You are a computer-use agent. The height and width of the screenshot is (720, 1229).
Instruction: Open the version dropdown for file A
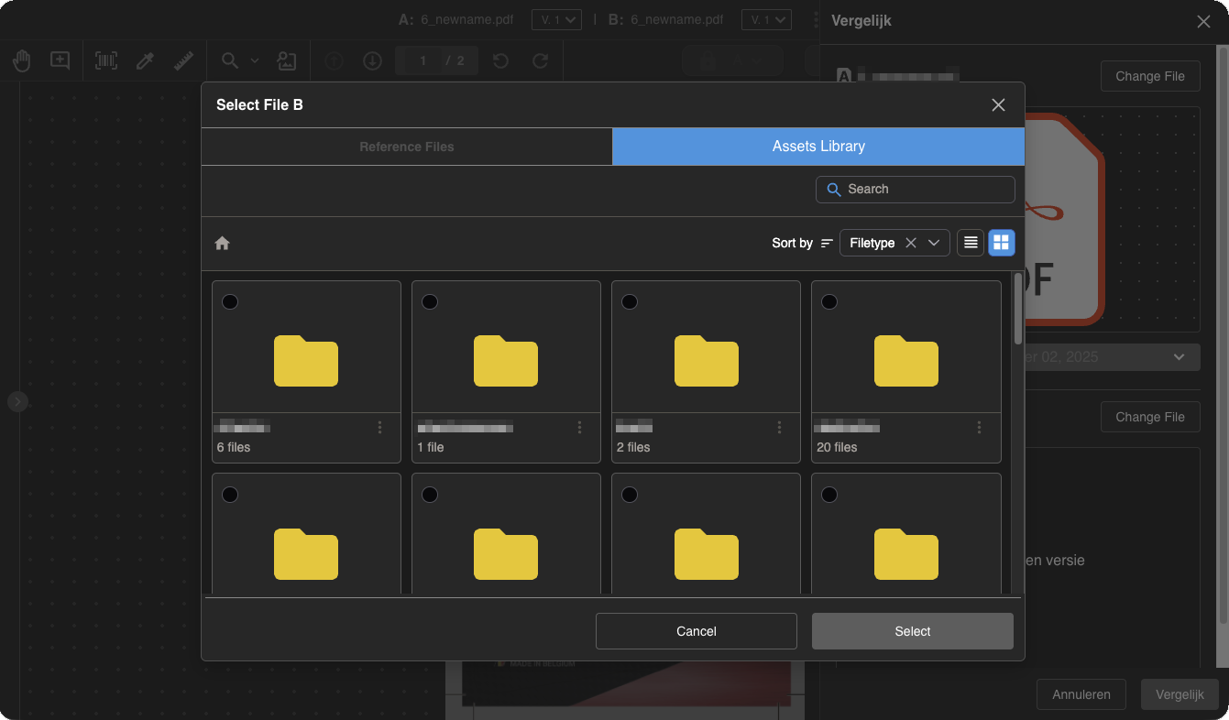click(x=556, y=19)
